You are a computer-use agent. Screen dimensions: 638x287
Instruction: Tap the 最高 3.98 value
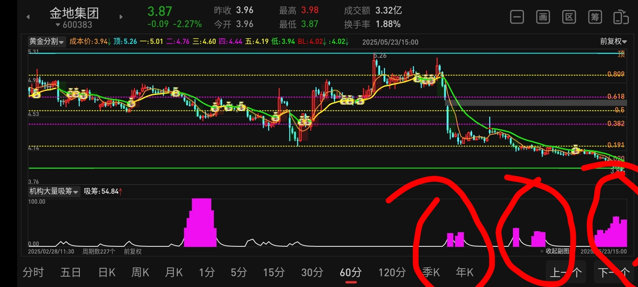299,10
